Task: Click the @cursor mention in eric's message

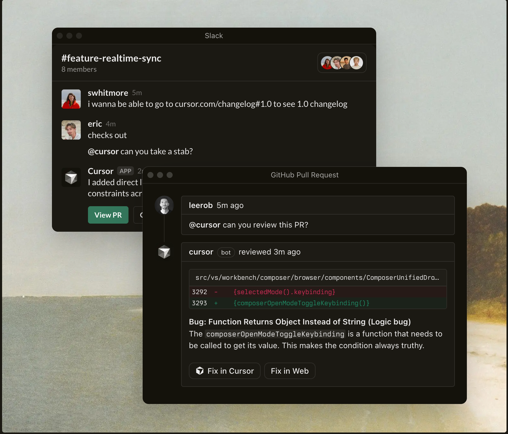Action: [x=103, y=152]
